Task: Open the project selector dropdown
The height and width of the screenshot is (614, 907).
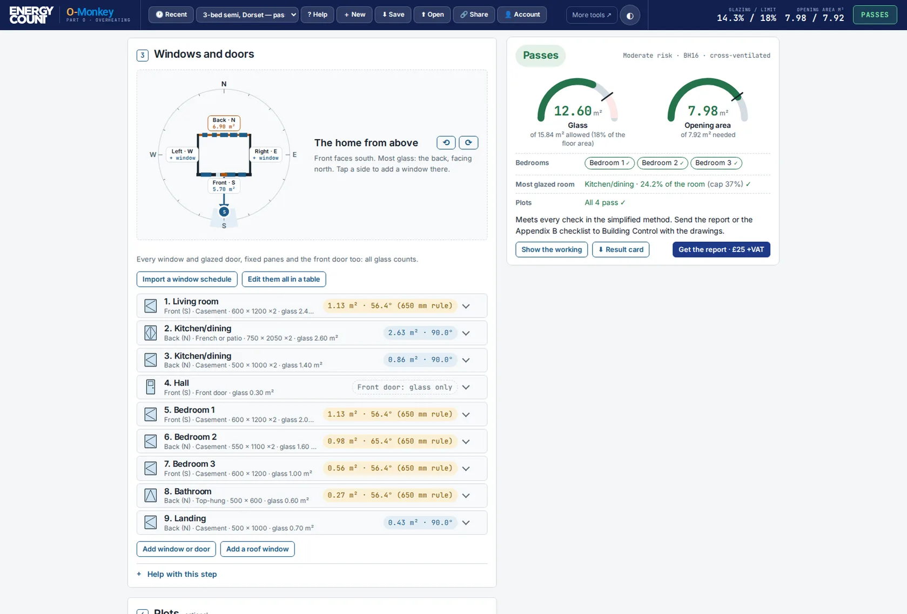Action: coord(247,15)
